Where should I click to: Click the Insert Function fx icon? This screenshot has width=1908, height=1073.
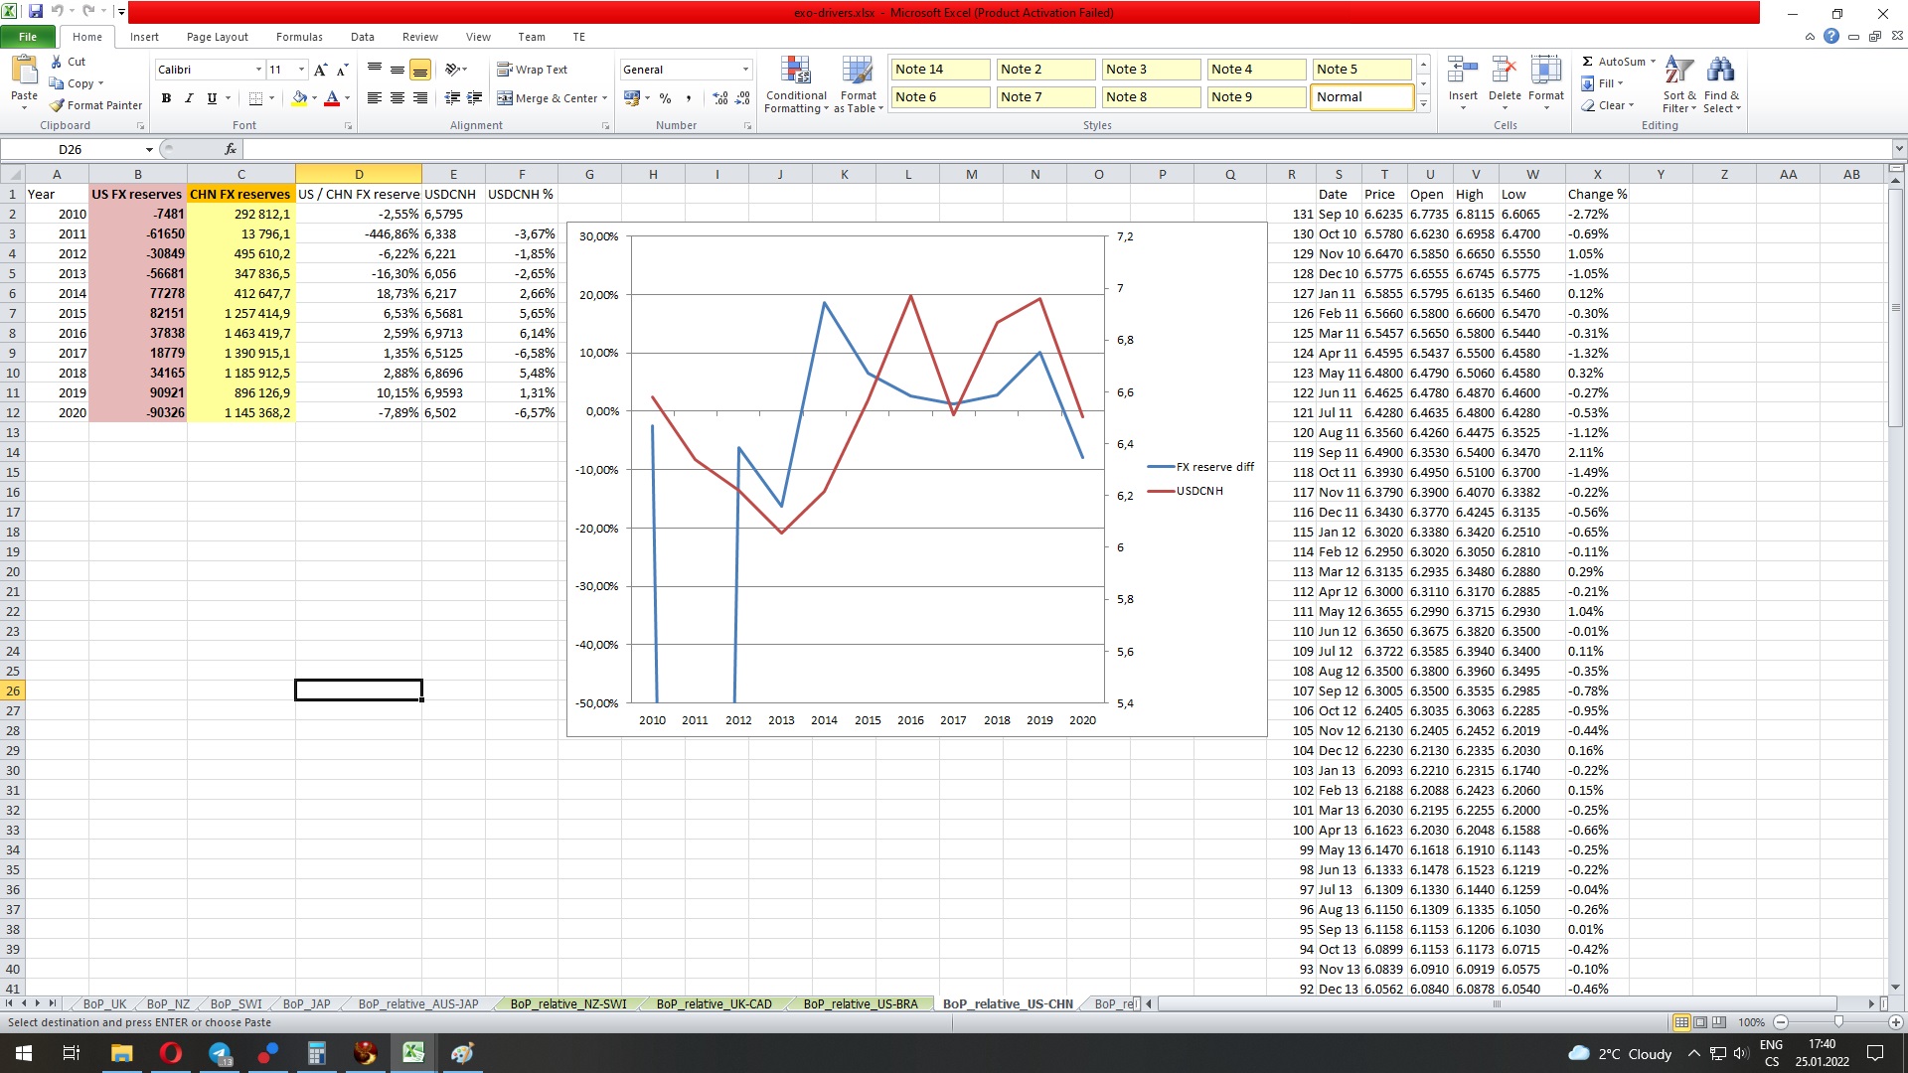pos(231,149)
